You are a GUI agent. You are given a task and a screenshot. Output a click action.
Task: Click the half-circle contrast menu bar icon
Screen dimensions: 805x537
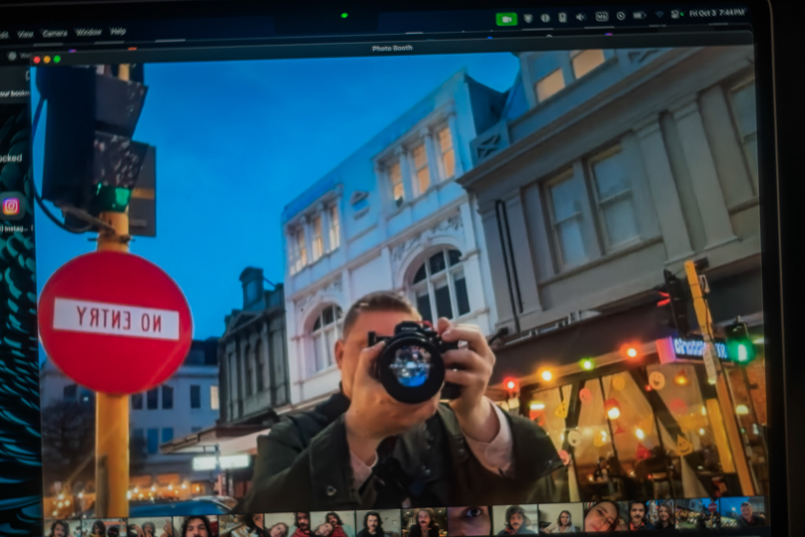(x=545, y=18)
